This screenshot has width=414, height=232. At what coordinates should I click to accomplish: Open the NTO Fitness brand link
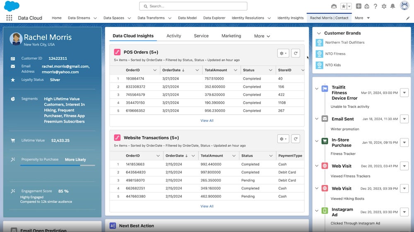[x=335, y=54]
